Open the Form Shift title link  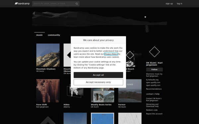[x=41, y=104]
